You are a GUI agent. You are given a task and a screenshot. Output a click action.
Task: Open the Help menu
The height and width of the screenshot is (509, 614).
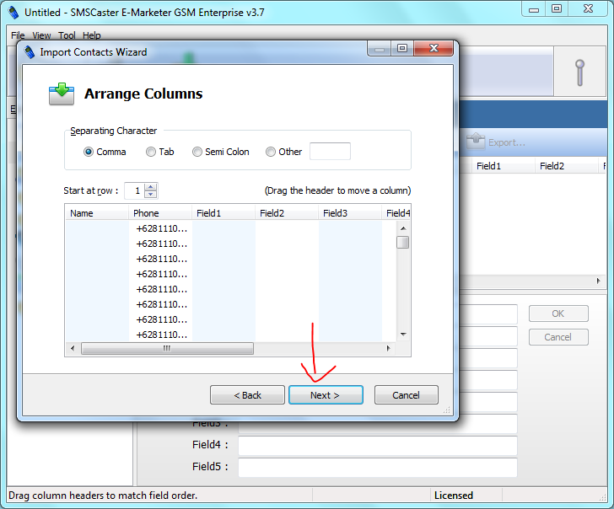tap(92, 35)
